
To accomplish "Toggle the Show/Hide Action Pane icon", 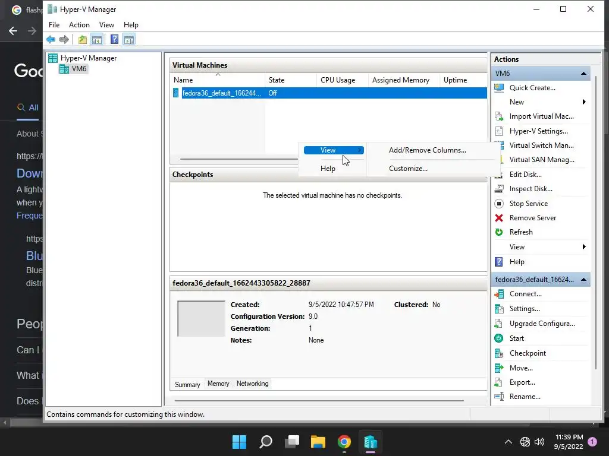I will 129,39.
